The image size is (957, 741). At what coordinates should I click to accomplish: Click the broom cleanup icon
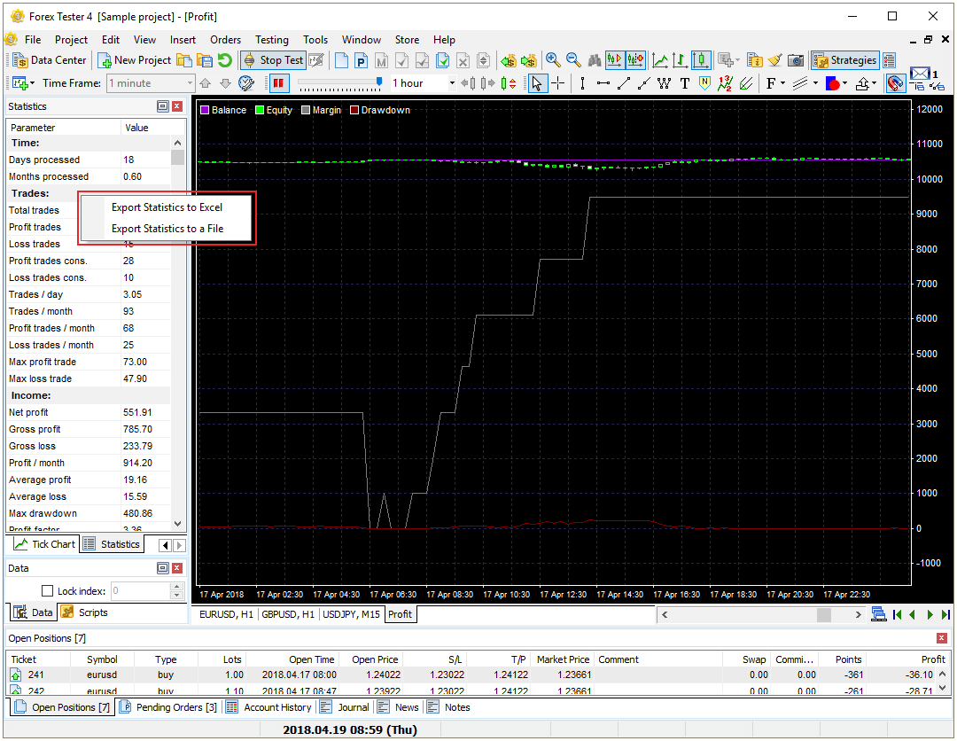pyautogui.click(x=775, y=59)
